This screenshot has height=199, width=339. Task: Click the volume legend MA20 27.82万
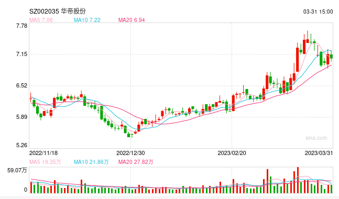coord(136,162)
